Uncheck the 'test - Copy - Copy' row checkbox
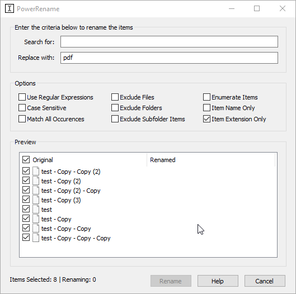The height and width of the screenshot is (294, 296). coord(26,228)
